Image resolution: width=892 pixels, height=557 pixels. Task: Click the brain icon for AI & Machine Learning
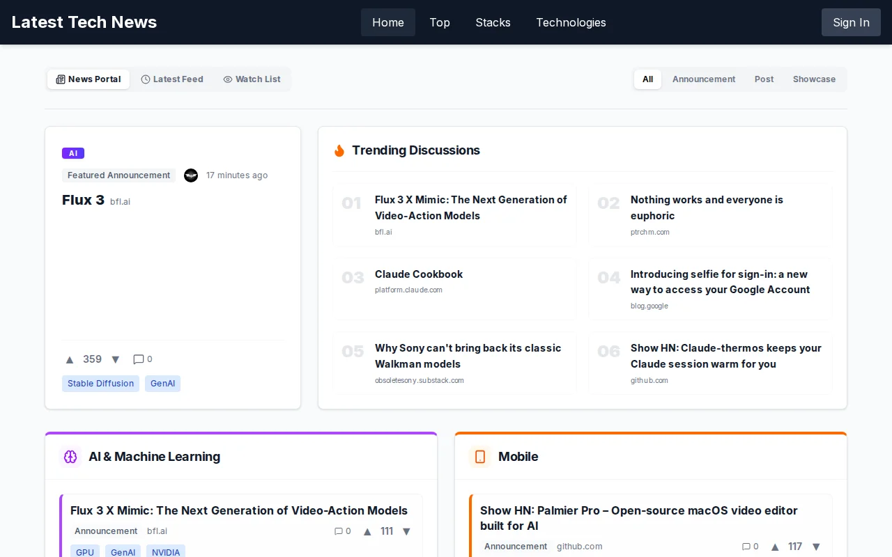(x=70, y=457)
